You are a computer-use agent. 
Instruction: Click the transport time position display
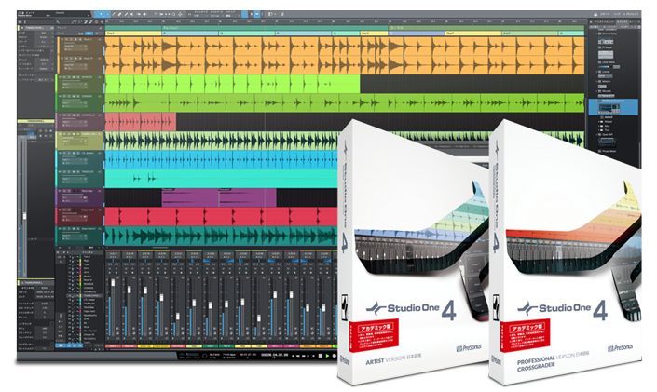275,355
